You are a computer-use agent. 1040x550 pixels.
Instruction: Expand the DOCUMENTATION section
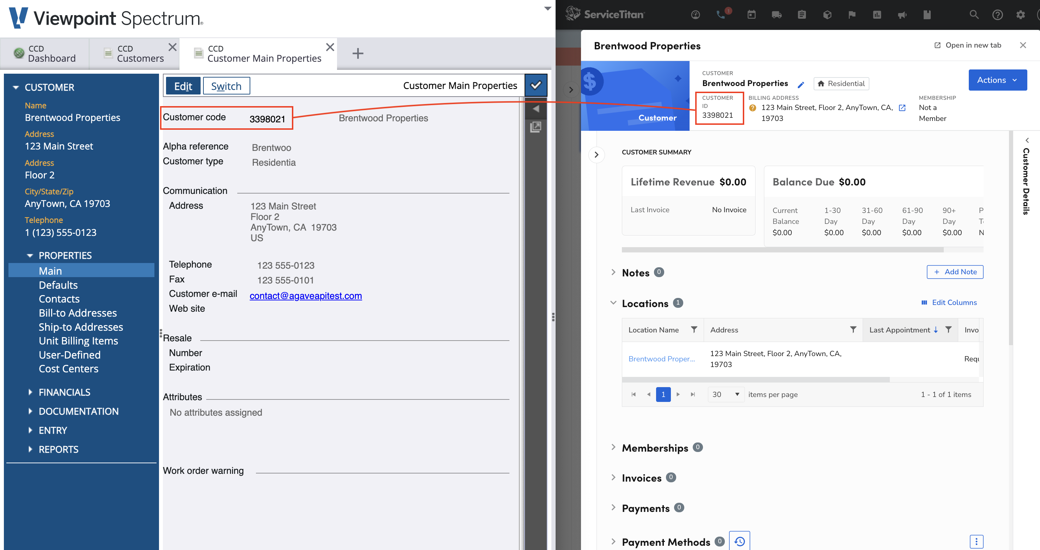30,411
